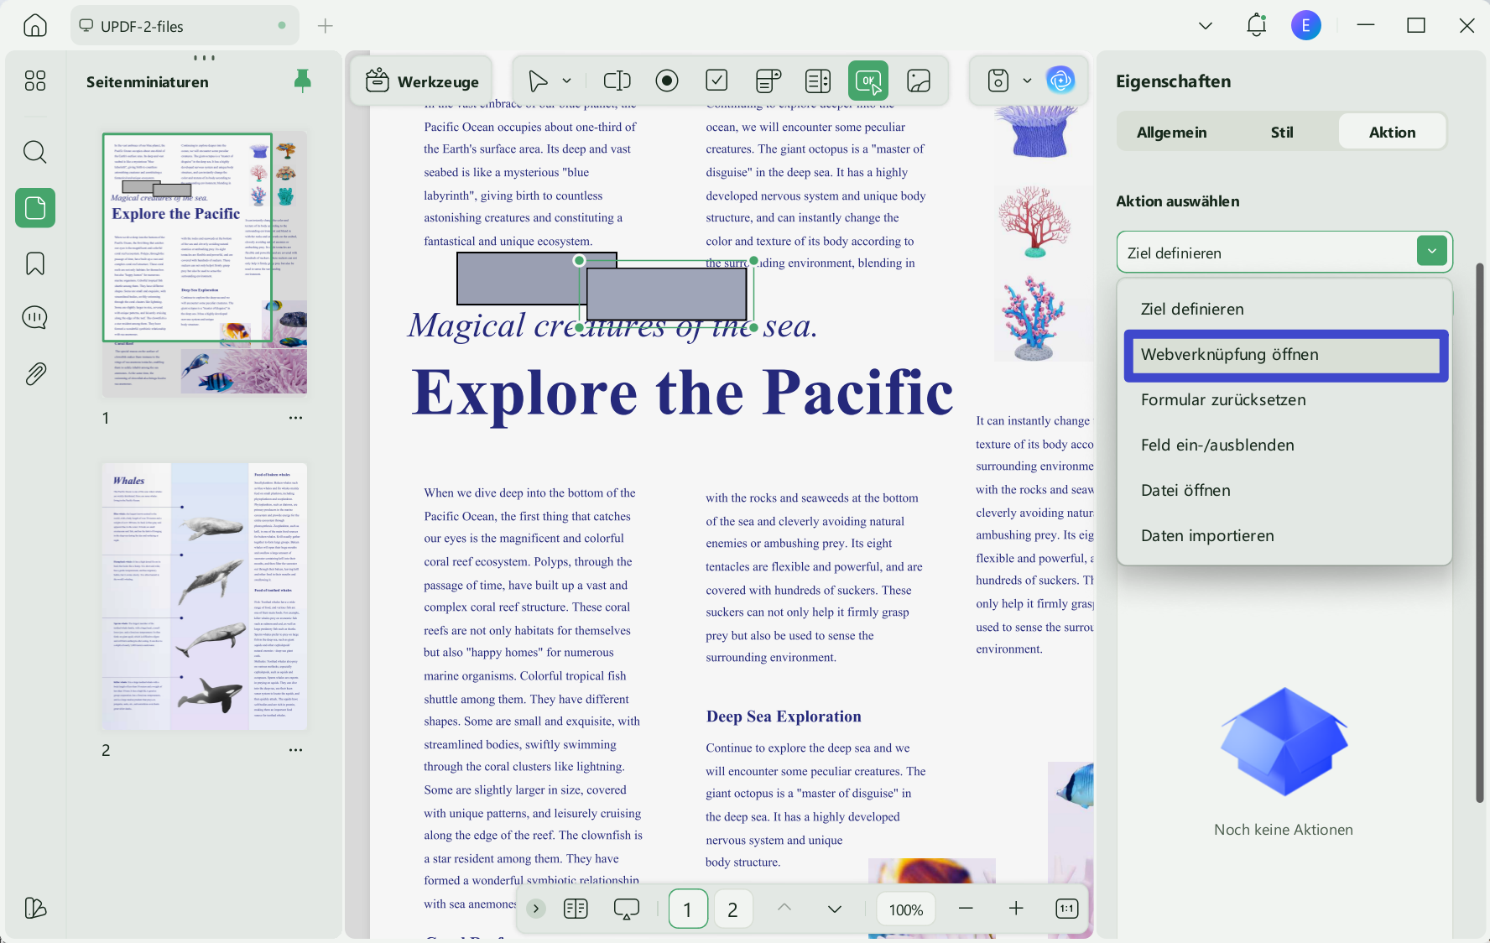Jump to page 1 button
Screen dimensions: 1490x943
(688, 909)
